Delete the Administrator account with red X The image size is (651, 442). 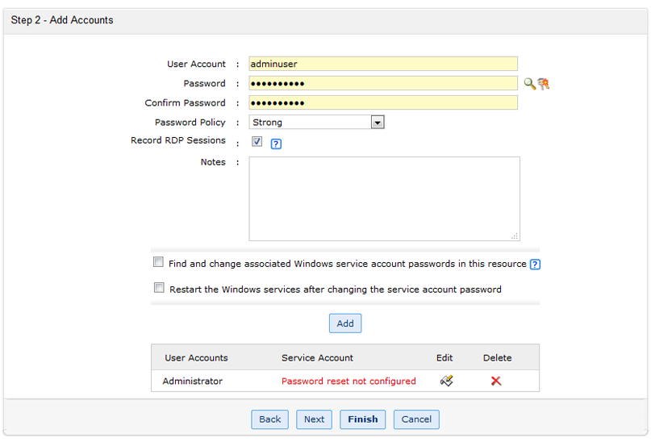click(x=496, y=381)
